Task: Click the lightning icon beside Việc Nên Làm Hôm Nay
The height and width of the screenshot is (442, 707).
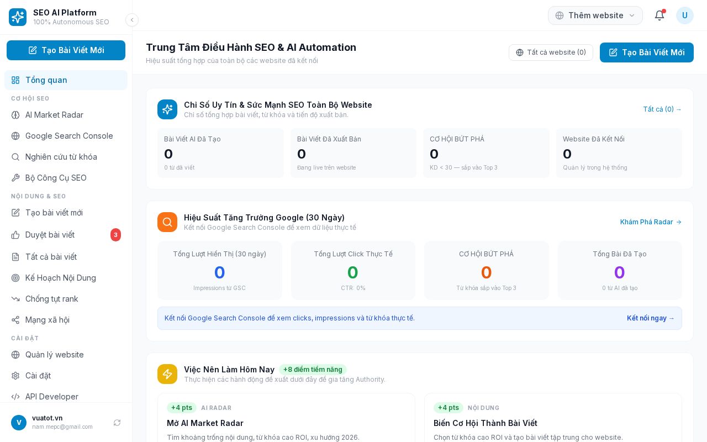Action: (167, 374)
